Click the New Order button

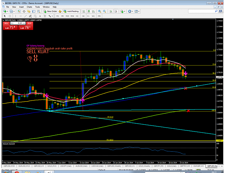tap(50, 11)
